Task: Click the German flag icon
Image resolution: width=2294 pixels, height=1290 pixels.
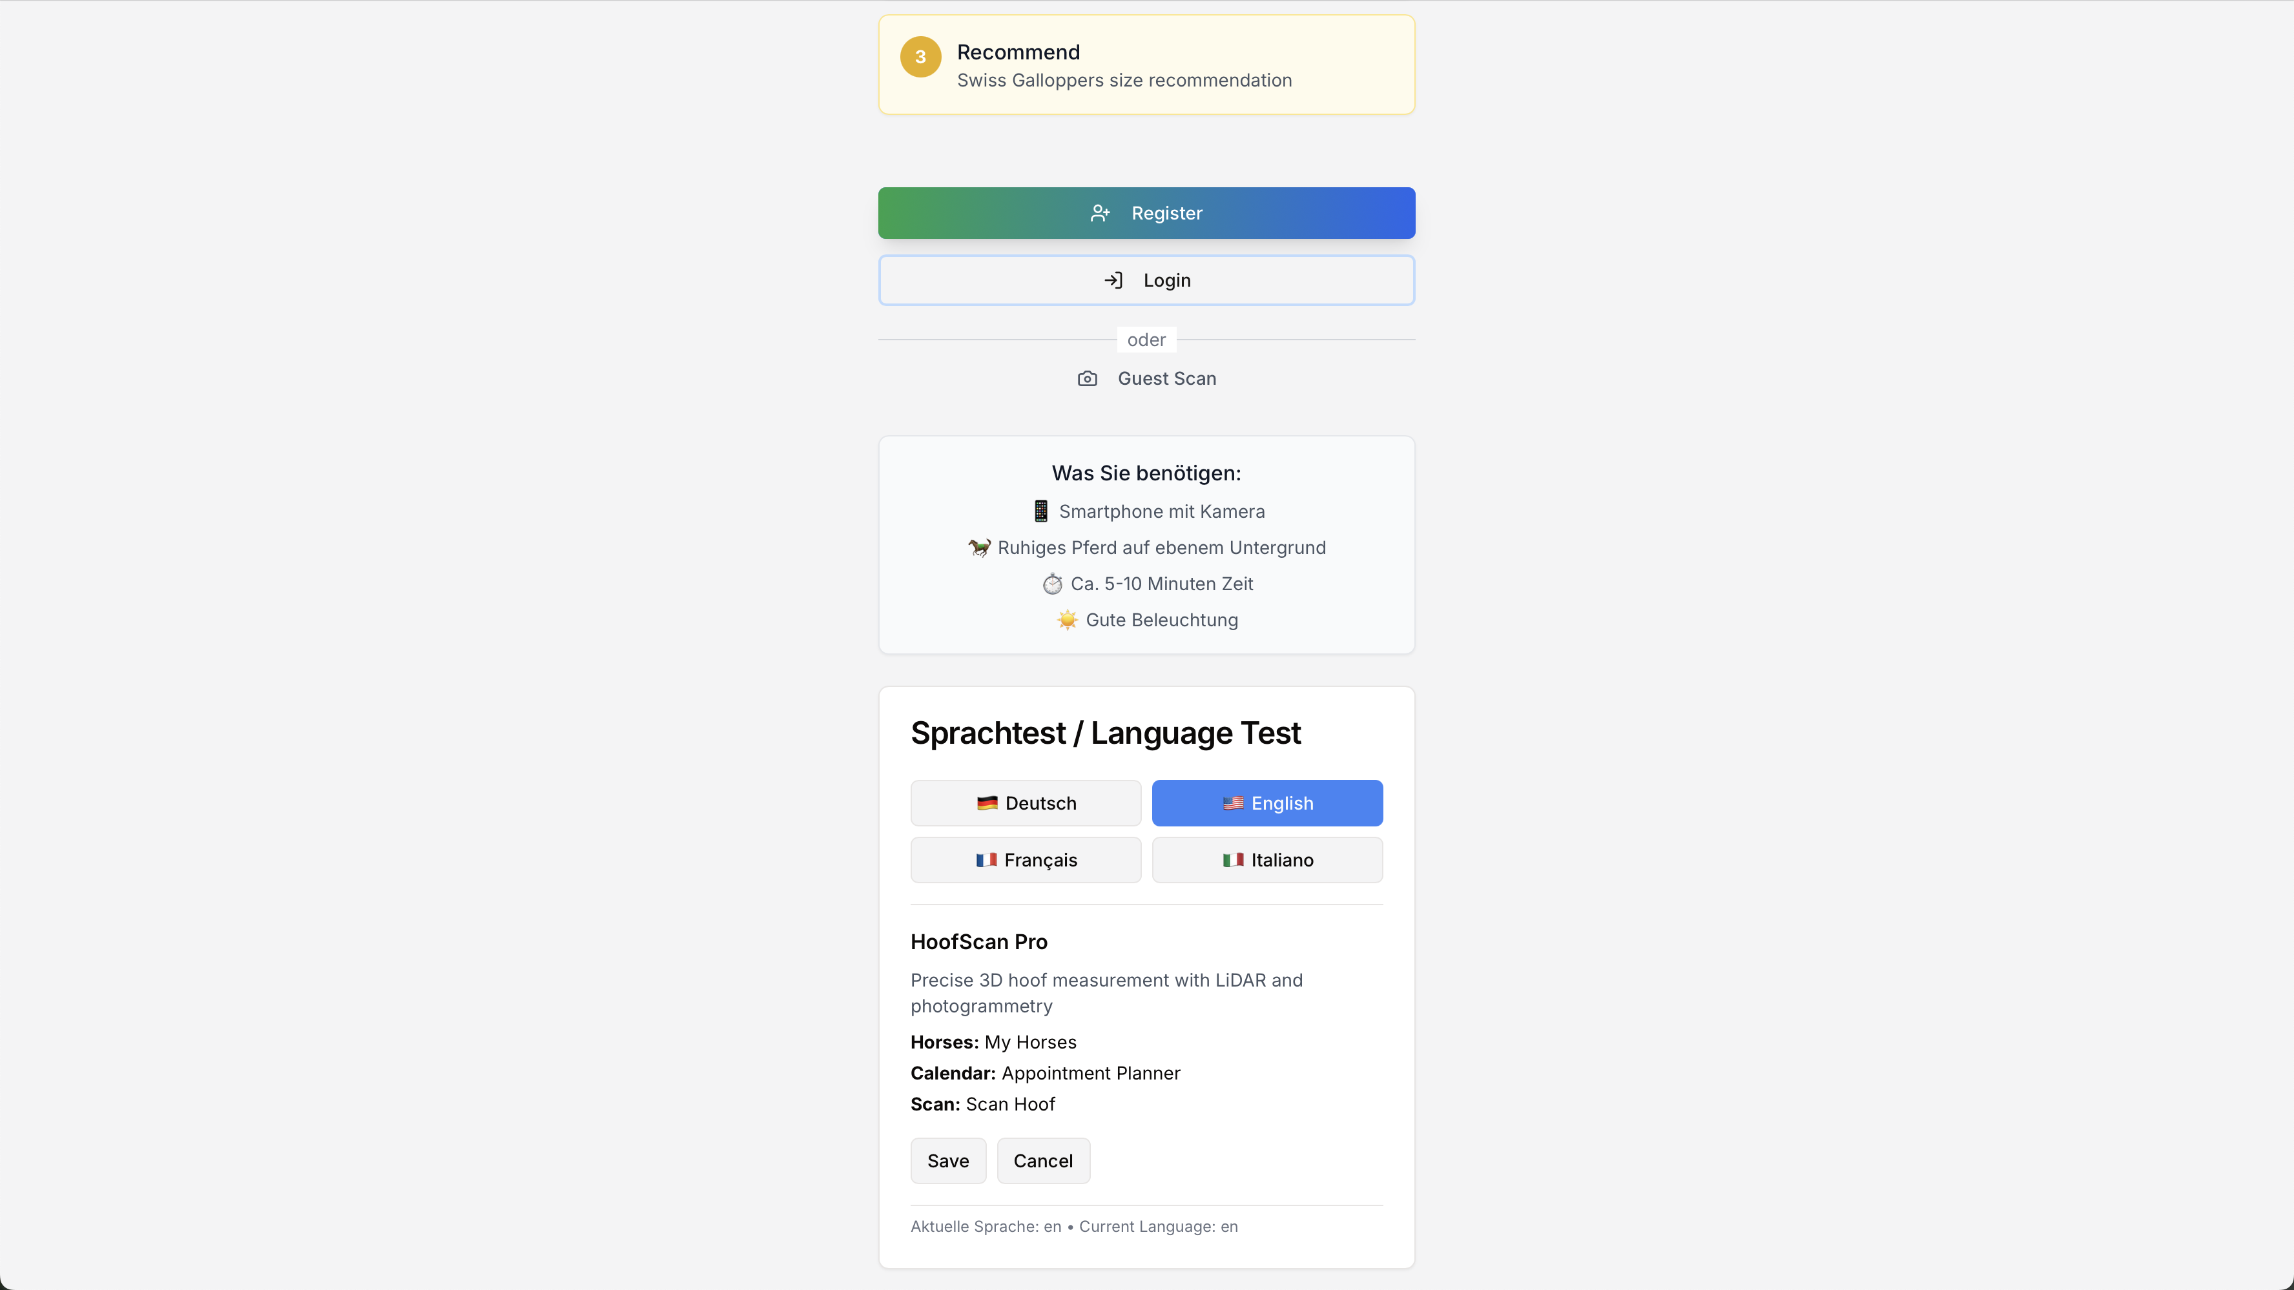Action: point(987,803)
